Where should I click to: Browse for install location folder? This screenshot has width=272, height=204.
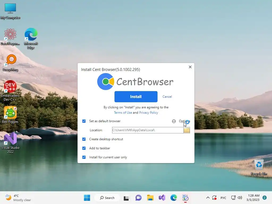tap(187, 130)
